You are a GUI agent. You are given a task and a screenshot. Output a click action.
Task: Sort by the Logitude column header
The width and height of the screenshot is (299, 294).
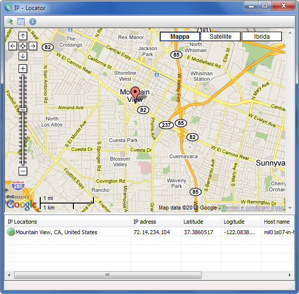241,222
